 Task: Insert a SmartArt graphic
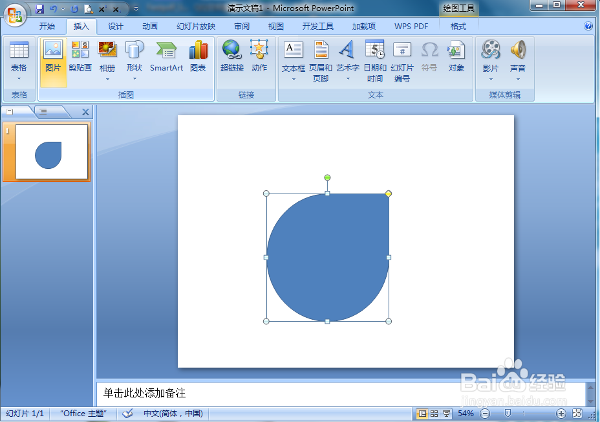(x=166, y=58)
